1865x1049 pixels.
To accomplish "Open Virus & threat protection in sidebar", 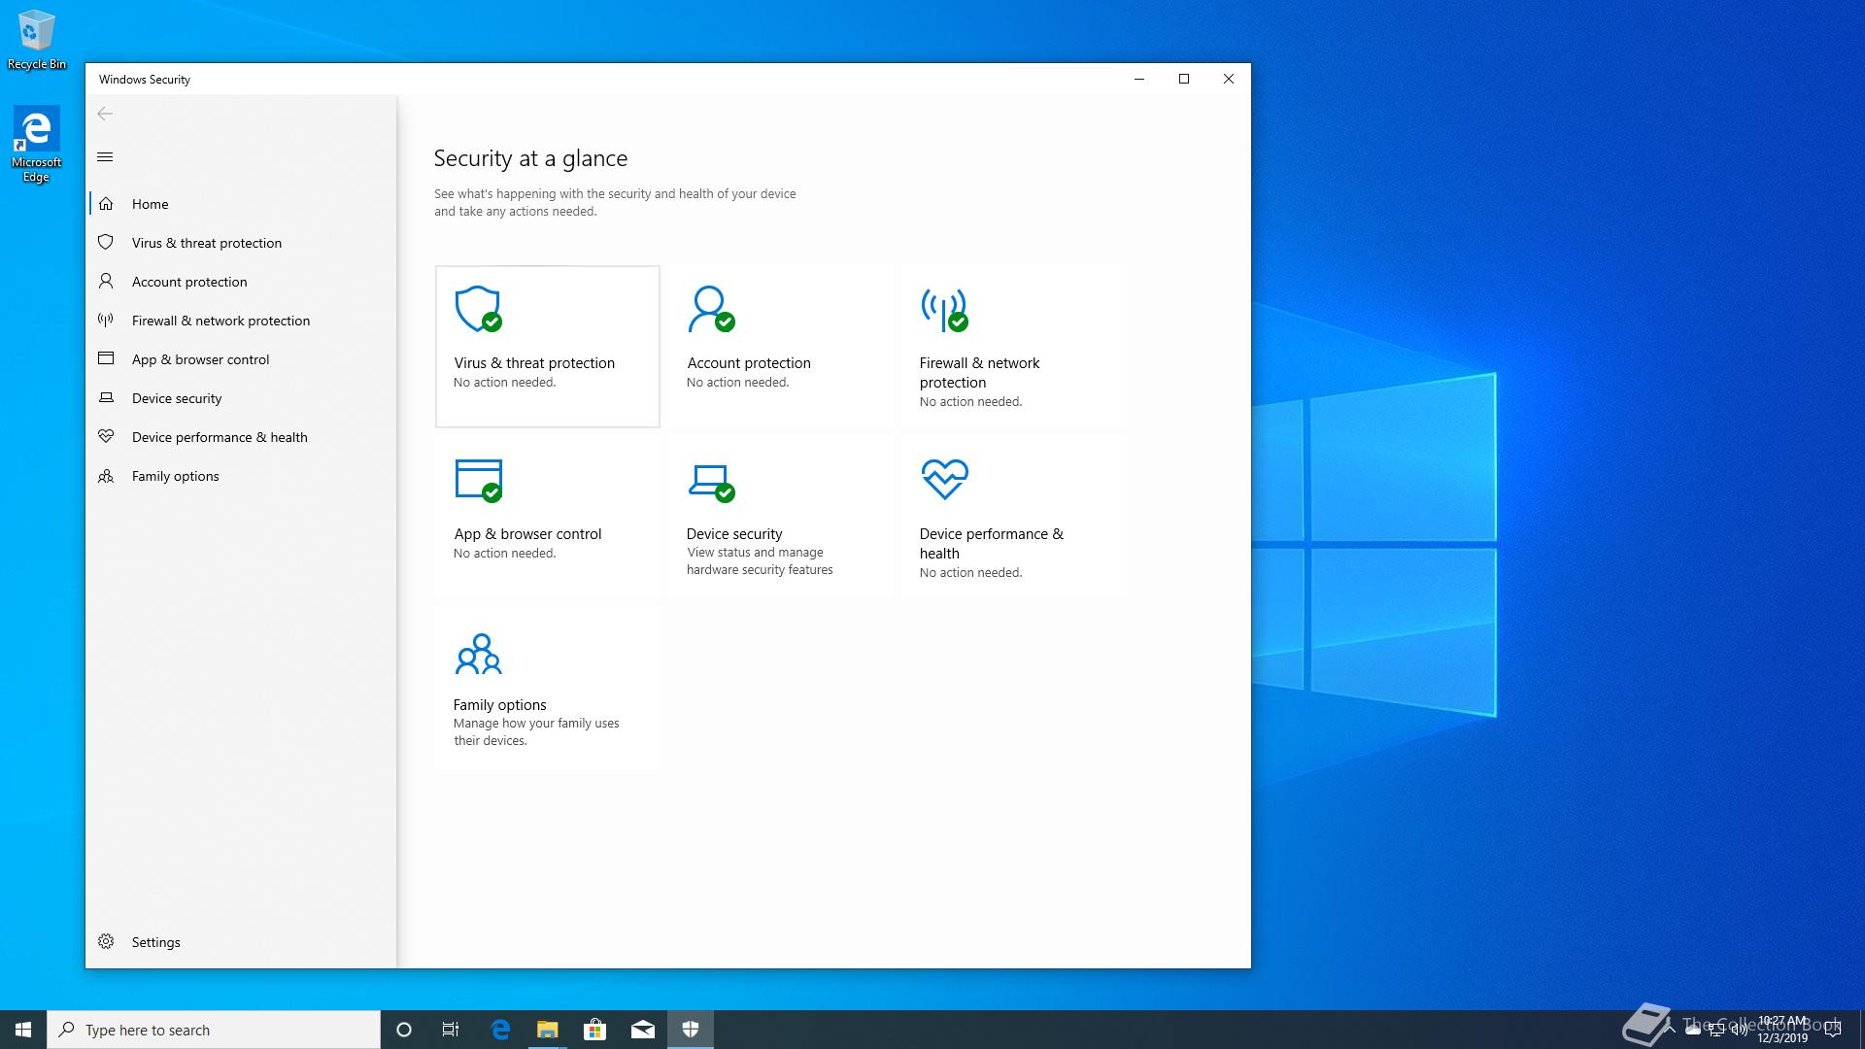I will tap(241, 243).
